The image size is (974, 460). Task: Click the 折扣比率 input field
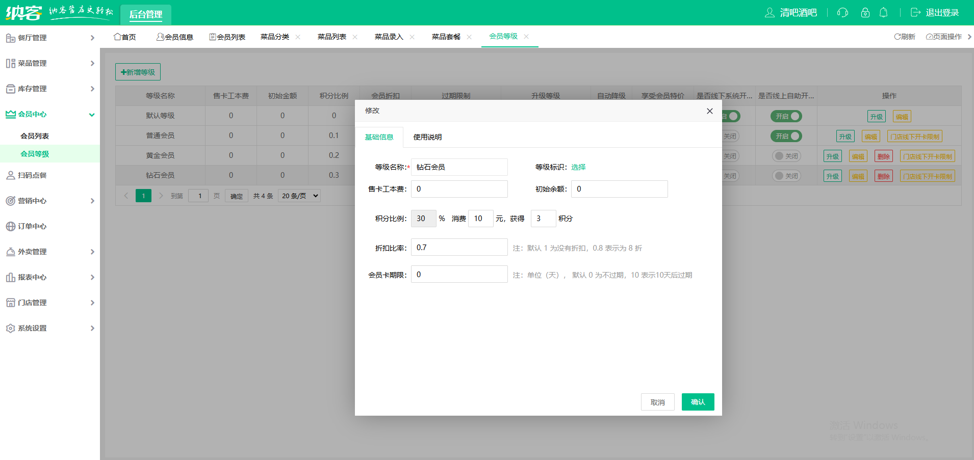point(459,248)
